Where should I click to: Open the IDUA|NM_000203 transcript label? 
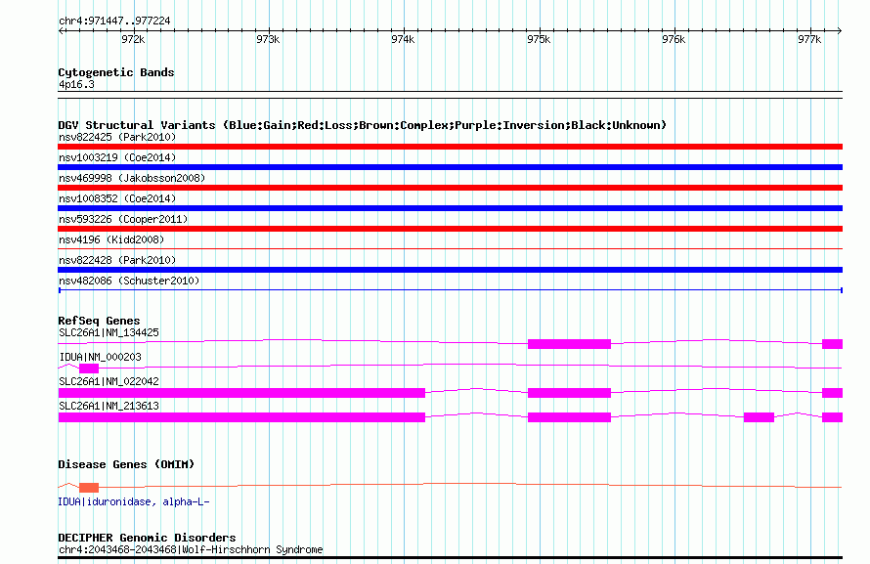pyautogui.click(x=100, y=357)
